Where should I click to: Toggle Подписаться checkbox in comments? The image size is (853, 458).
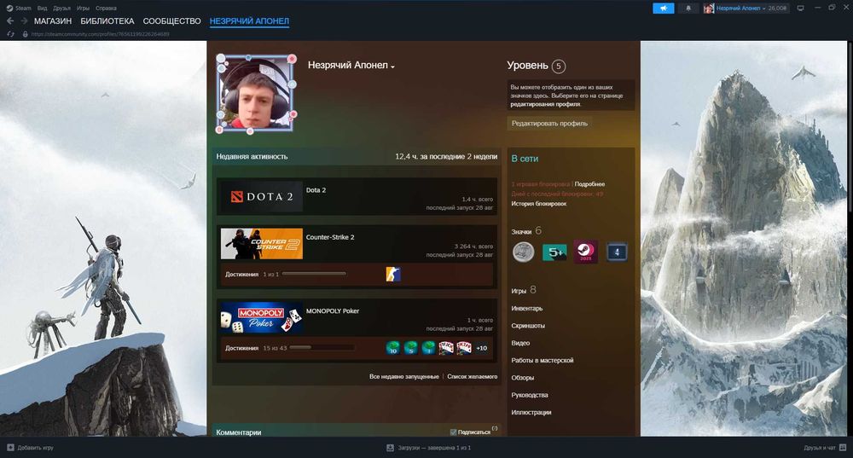(453, 432)
